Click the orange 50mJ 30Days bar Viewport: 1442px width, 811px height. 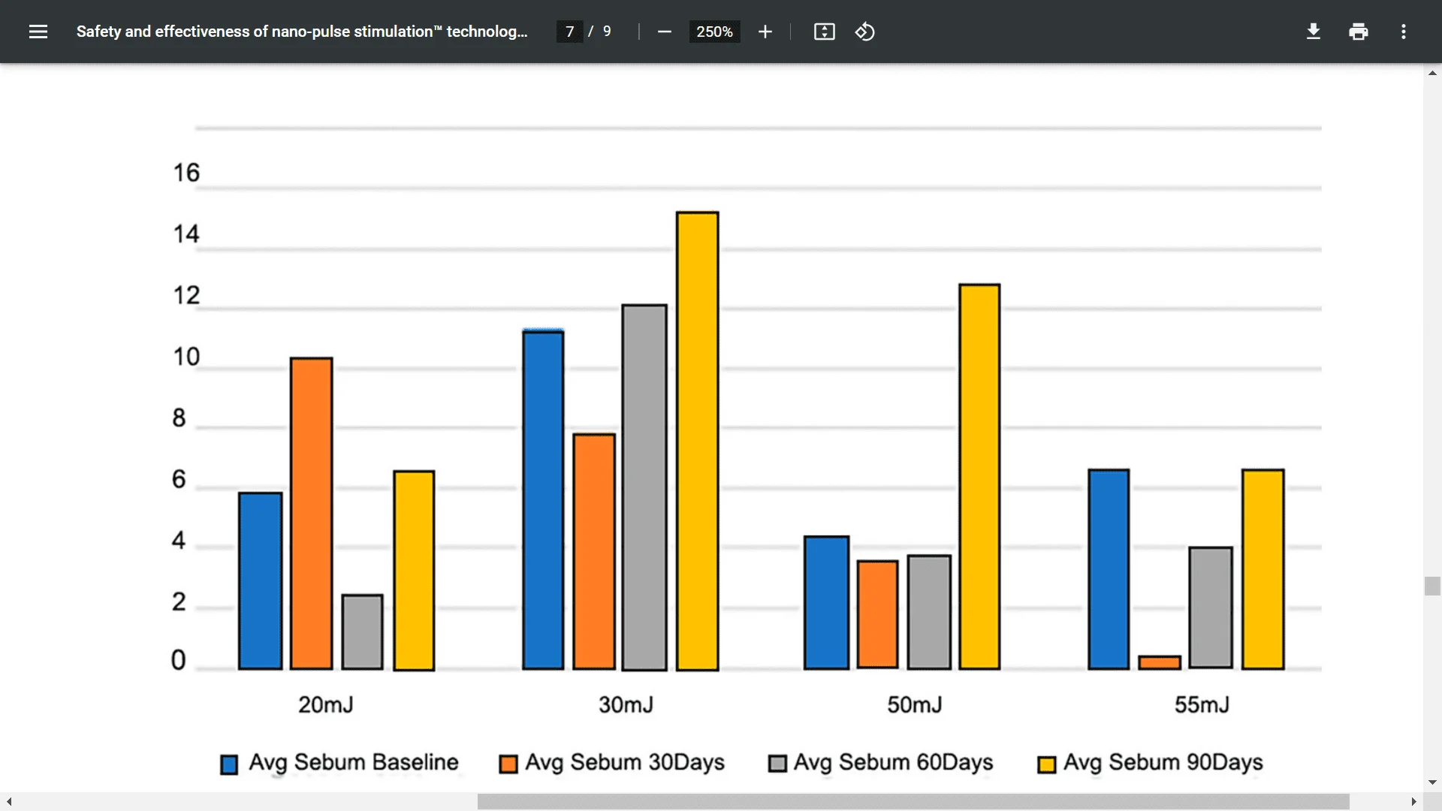pos(878,614)
